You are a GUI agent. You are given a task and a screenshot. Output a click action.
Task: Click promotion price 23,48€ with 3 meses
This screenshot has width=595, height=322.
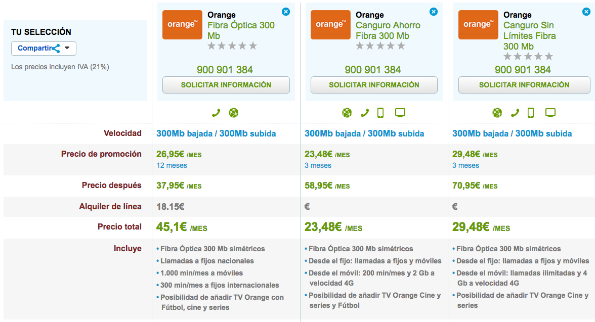[x=327, y=154]
